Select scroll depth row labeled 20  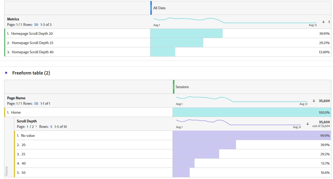tap(173, 145)
